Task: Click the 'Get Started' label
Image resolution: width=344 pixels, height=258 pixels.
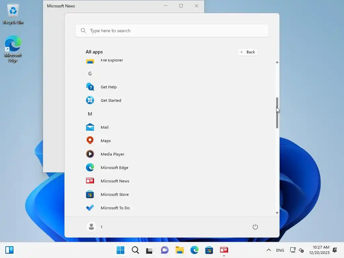Action: click(111, 100)
